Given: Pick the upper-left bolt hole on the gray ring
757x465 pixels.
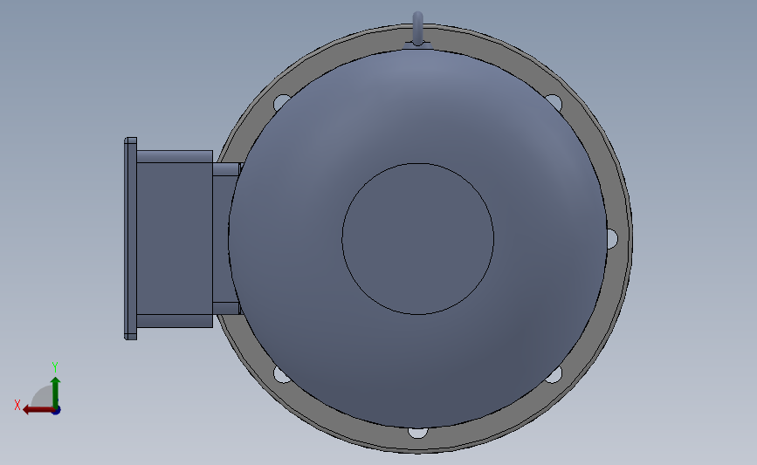Looking at the screenshot, I should 281,102.
